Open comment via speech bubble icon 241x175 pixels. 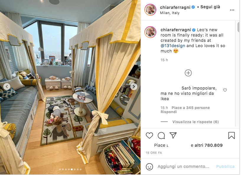pos(161,136)
